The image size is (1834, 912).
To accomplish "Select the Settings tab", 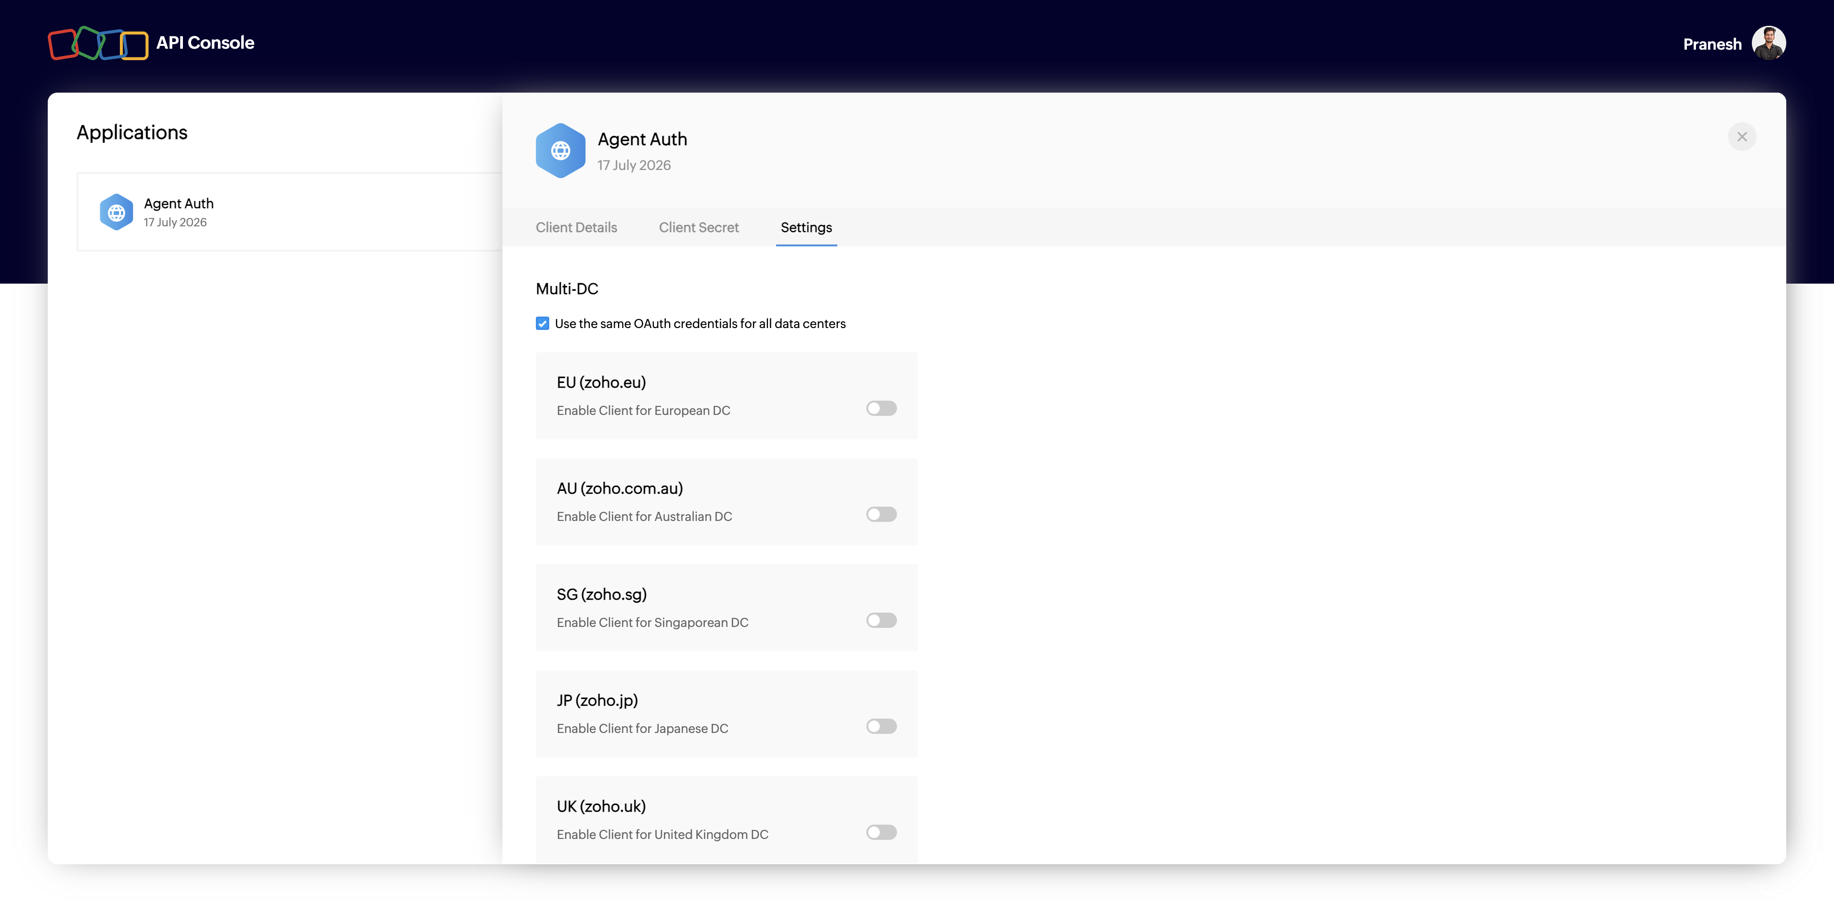I will coord(806,227).
